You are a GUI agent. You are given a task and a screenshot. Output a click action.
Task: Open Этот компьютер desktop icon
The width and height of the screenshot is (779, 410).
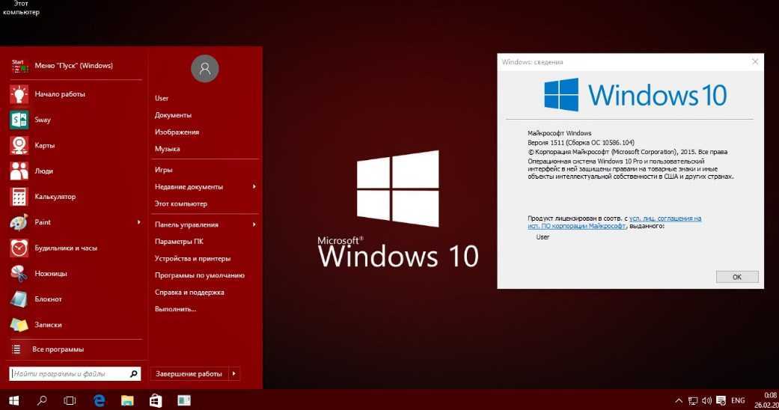click(21, 8)
